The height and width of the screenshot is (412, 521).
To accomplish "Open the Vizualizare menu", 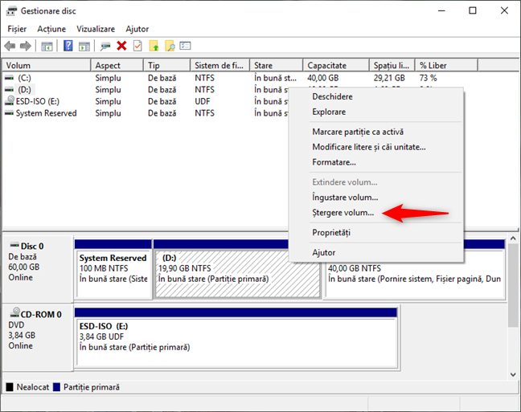I will [96, 29].
